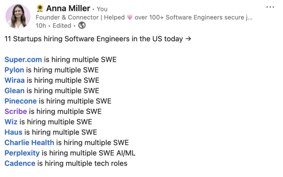The image size is (283, 177).
Task: Visit the Wiraa company link
Action: (x=15, y=80)
